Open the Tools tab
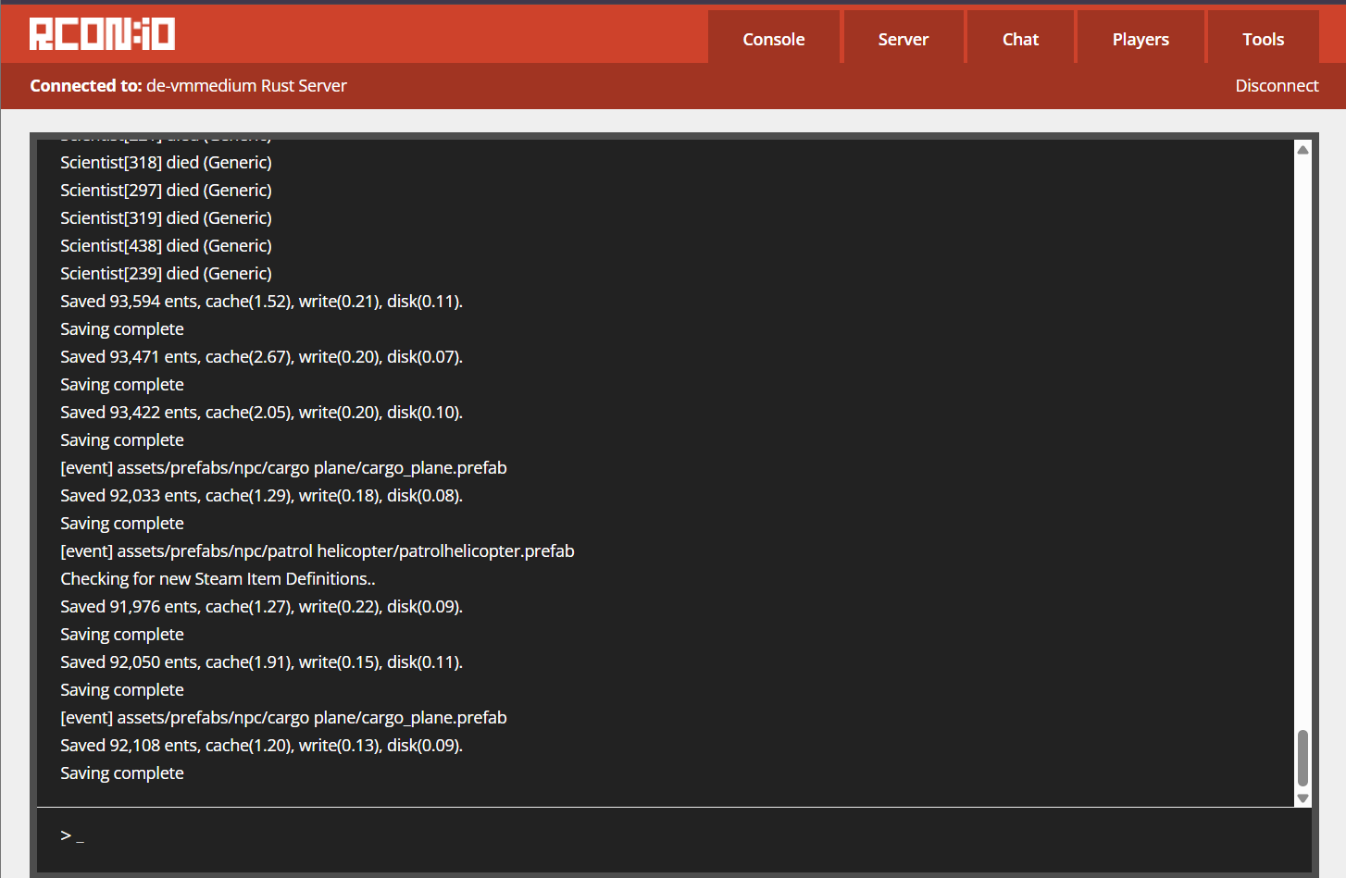Screen dimensions: 1346x878 click(x=1263, y=39)
